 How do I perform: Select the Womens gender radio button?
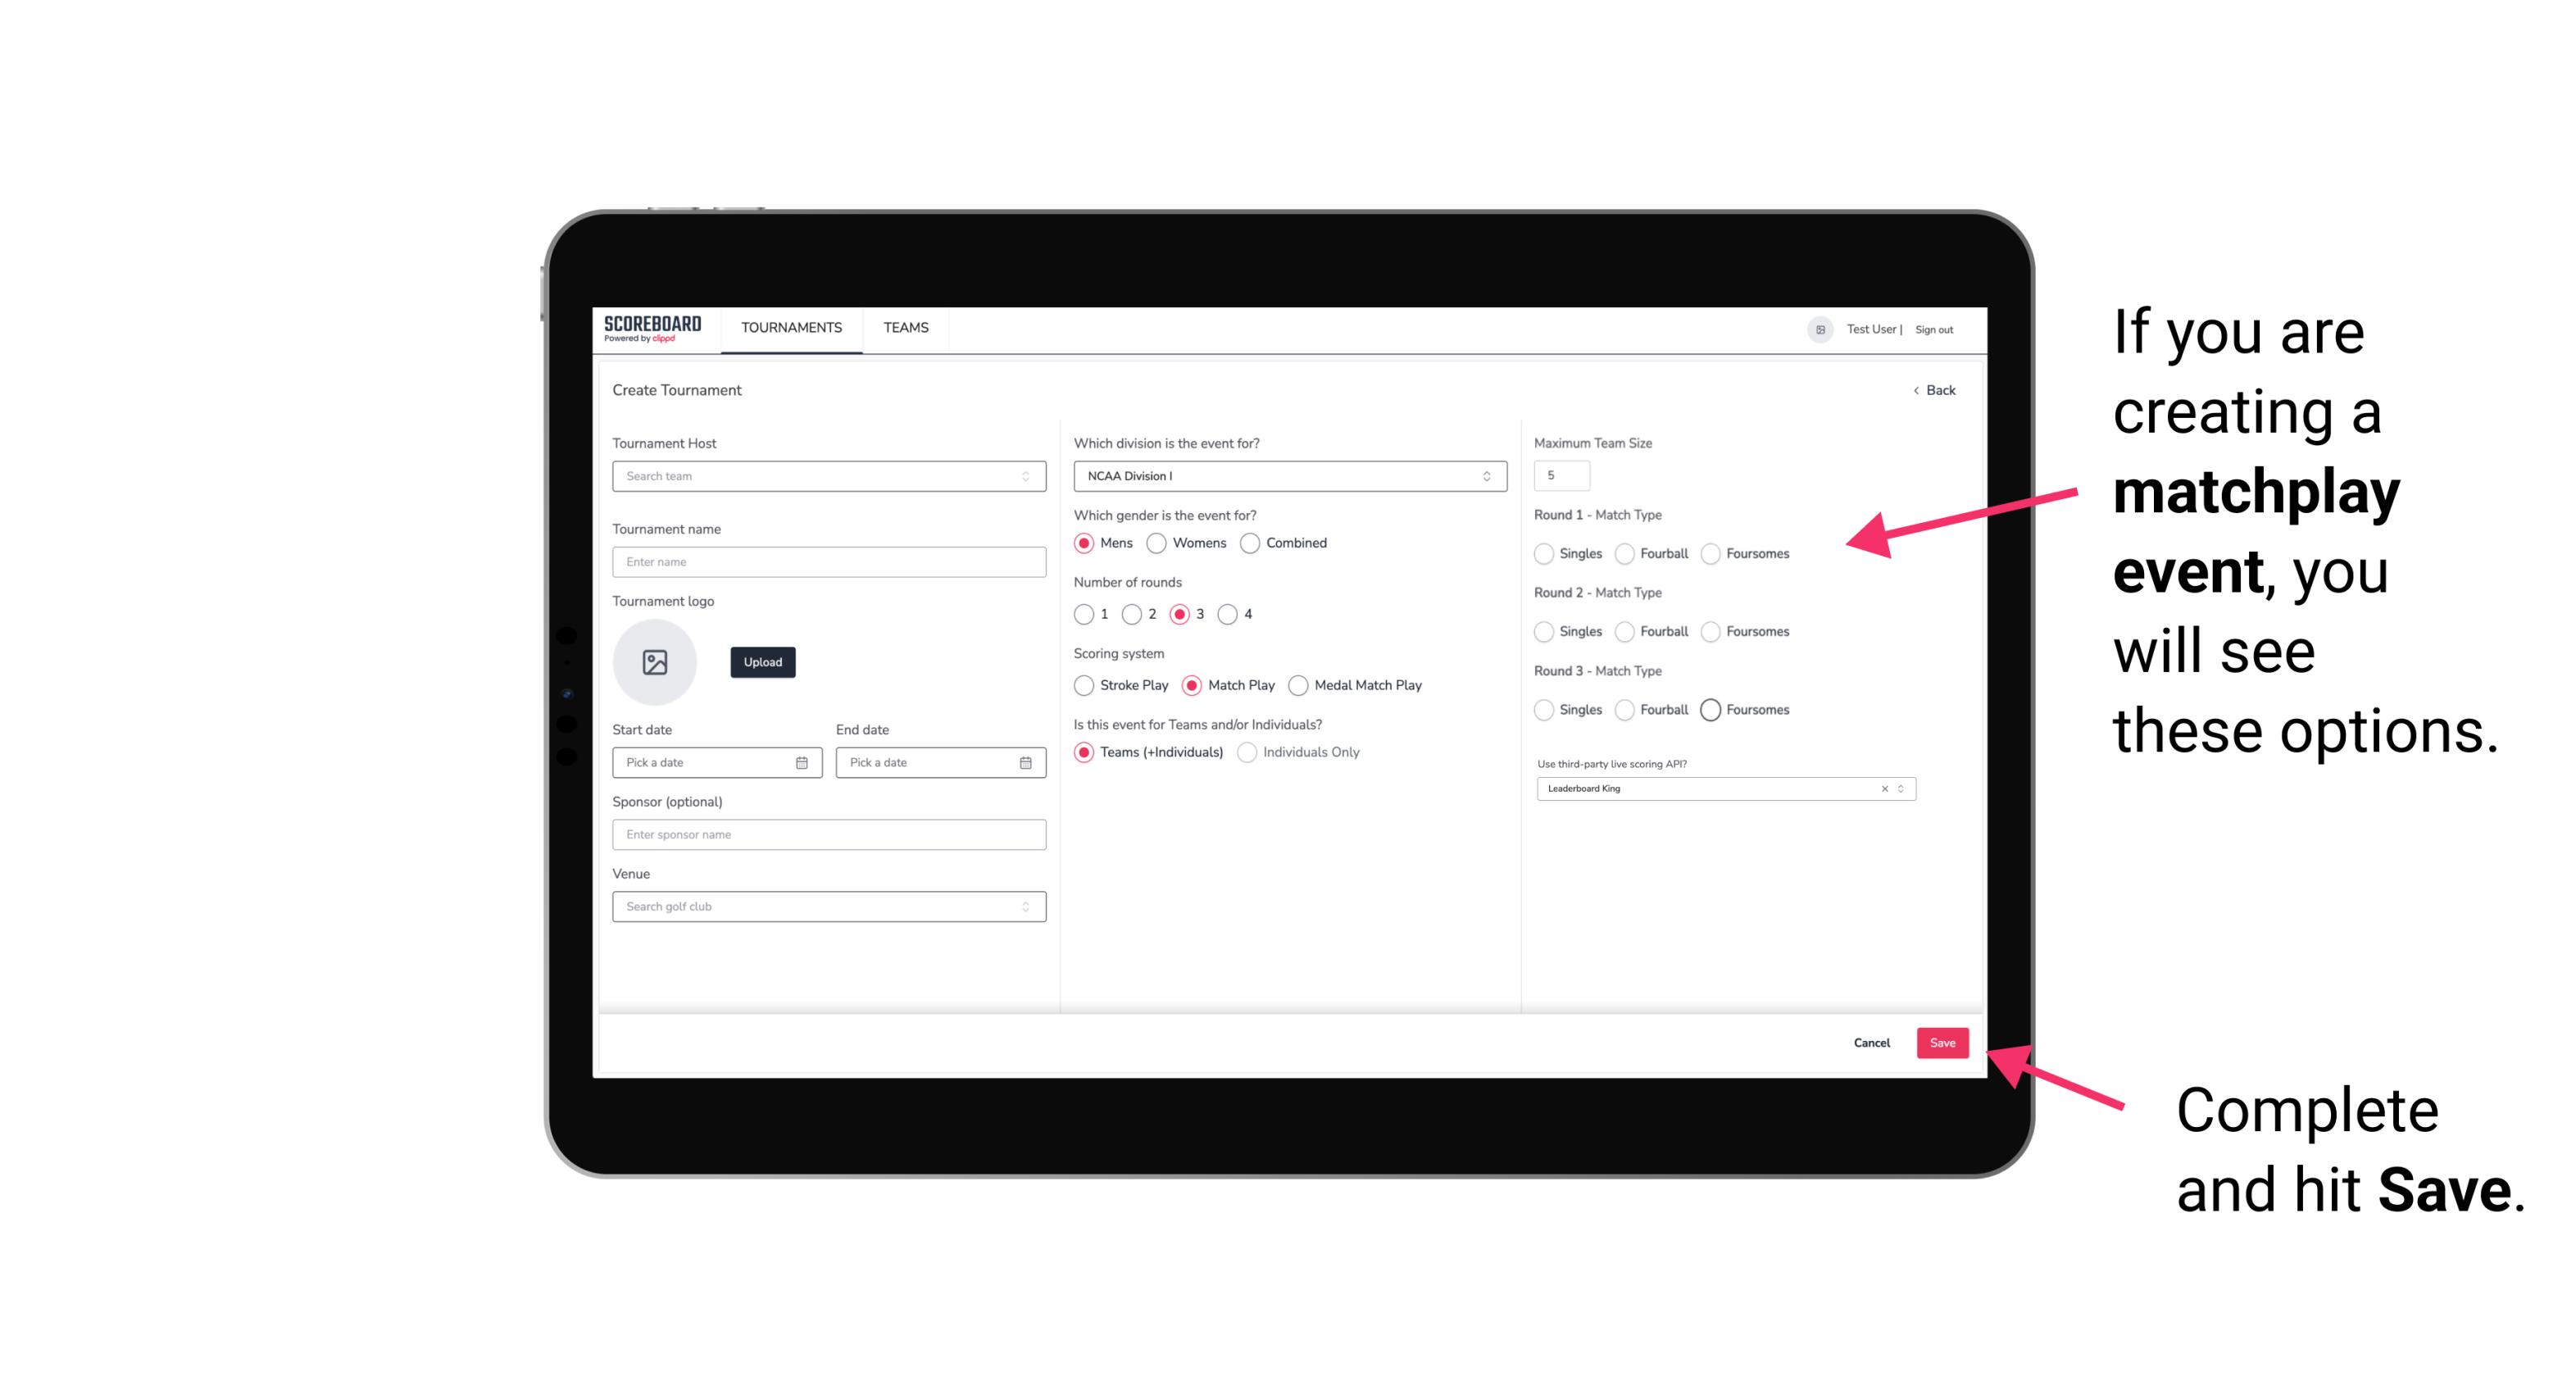coord(1158,543)
